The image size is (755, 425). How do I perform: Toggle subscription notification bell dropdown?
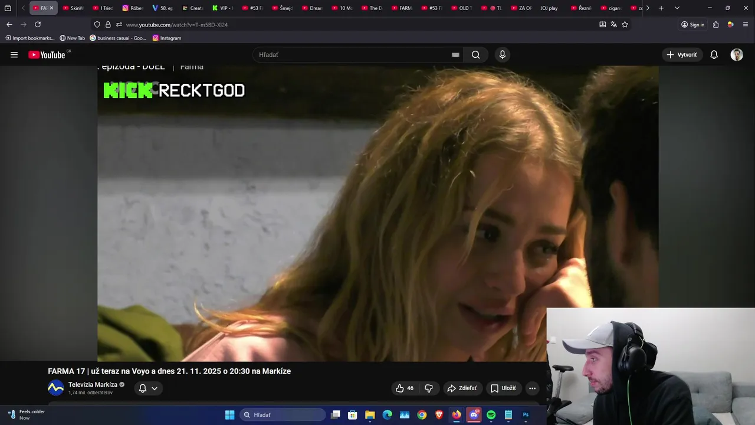pyautogui.click(x=148, y=388)
